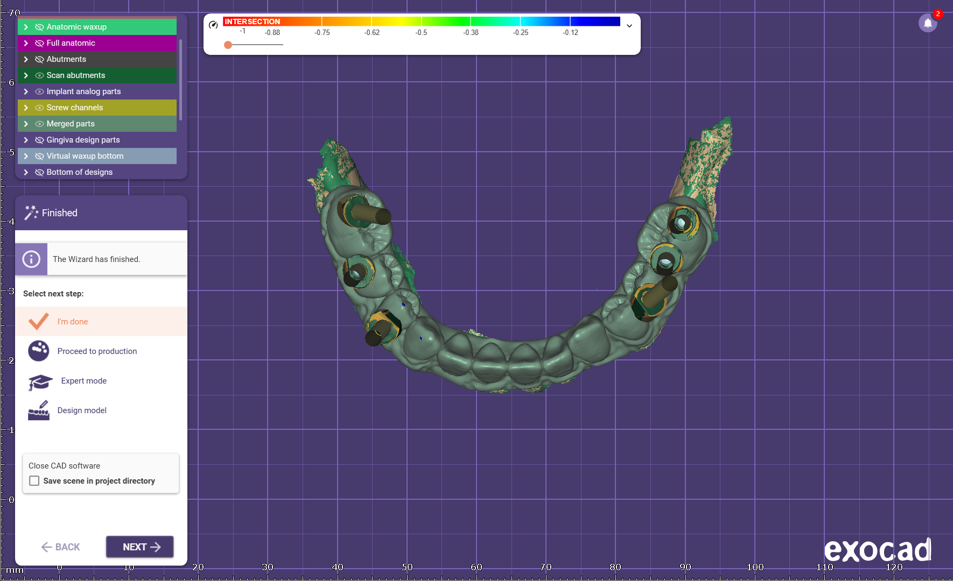Image resolution: width=953 pixels, height=581 pixels.
Task: Expand the Full anatomic group
Action: [x=26, y=43]
